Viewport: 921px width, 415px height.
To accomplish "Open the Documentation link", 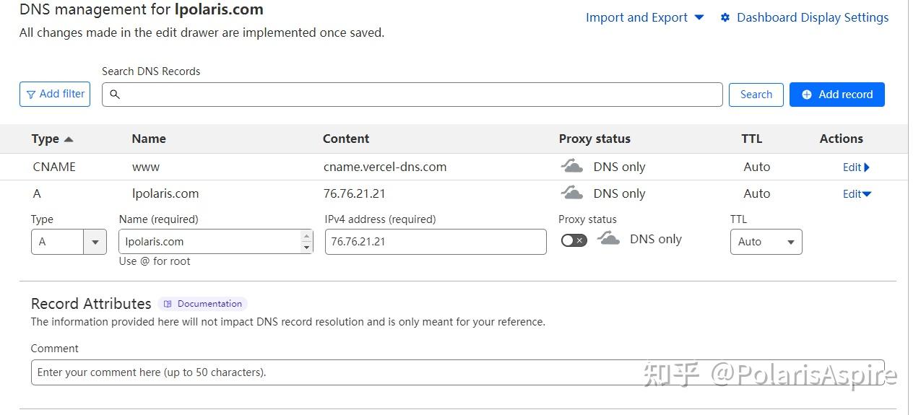I will click(209, 304).
